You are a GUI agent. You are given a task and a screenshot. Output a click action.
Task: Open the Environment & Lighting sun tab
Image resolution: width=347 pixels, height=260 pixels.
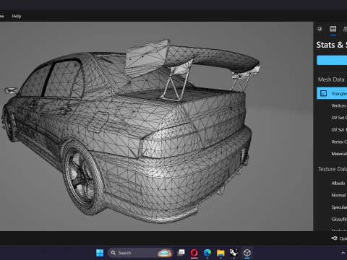(320, 29)
